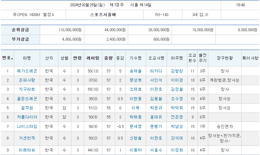Image resolution: width=260 pixels, height=155 pixels.
Task: Open owner link 김형란
Action: coord(177,71)
